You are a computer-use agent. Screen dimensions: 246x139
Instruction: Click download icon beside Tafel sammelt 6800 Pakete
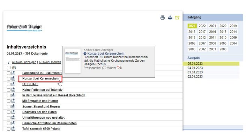point(13,128)
